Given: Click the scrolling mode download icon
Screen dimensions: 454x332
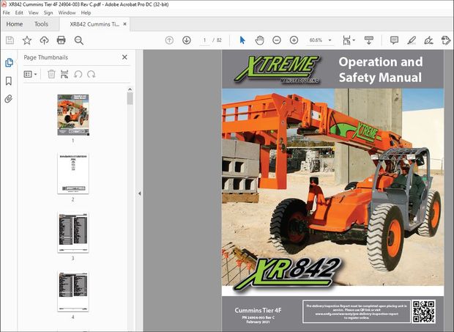Looking at the screenshot, I should tap(368, 40).
